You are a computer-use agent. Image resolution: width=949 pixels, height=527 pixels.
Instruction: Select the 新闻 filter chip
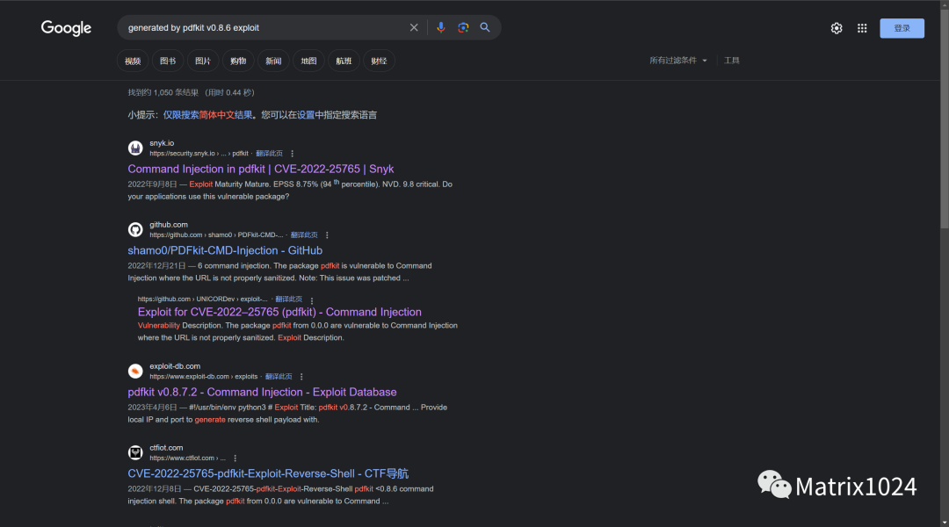pos(273,61)
